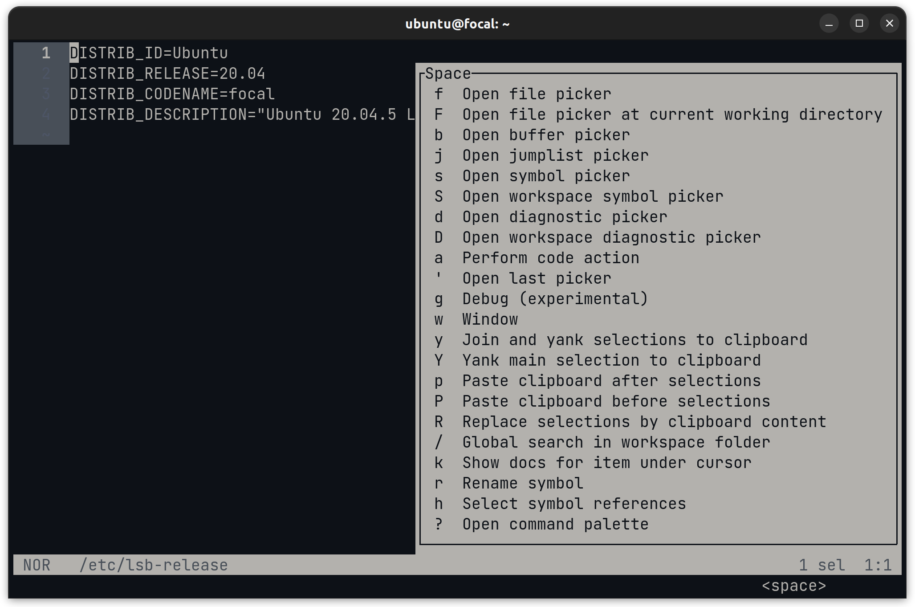
Task: Select 'Paste clipboard after selections'
Action: (611, 380)
